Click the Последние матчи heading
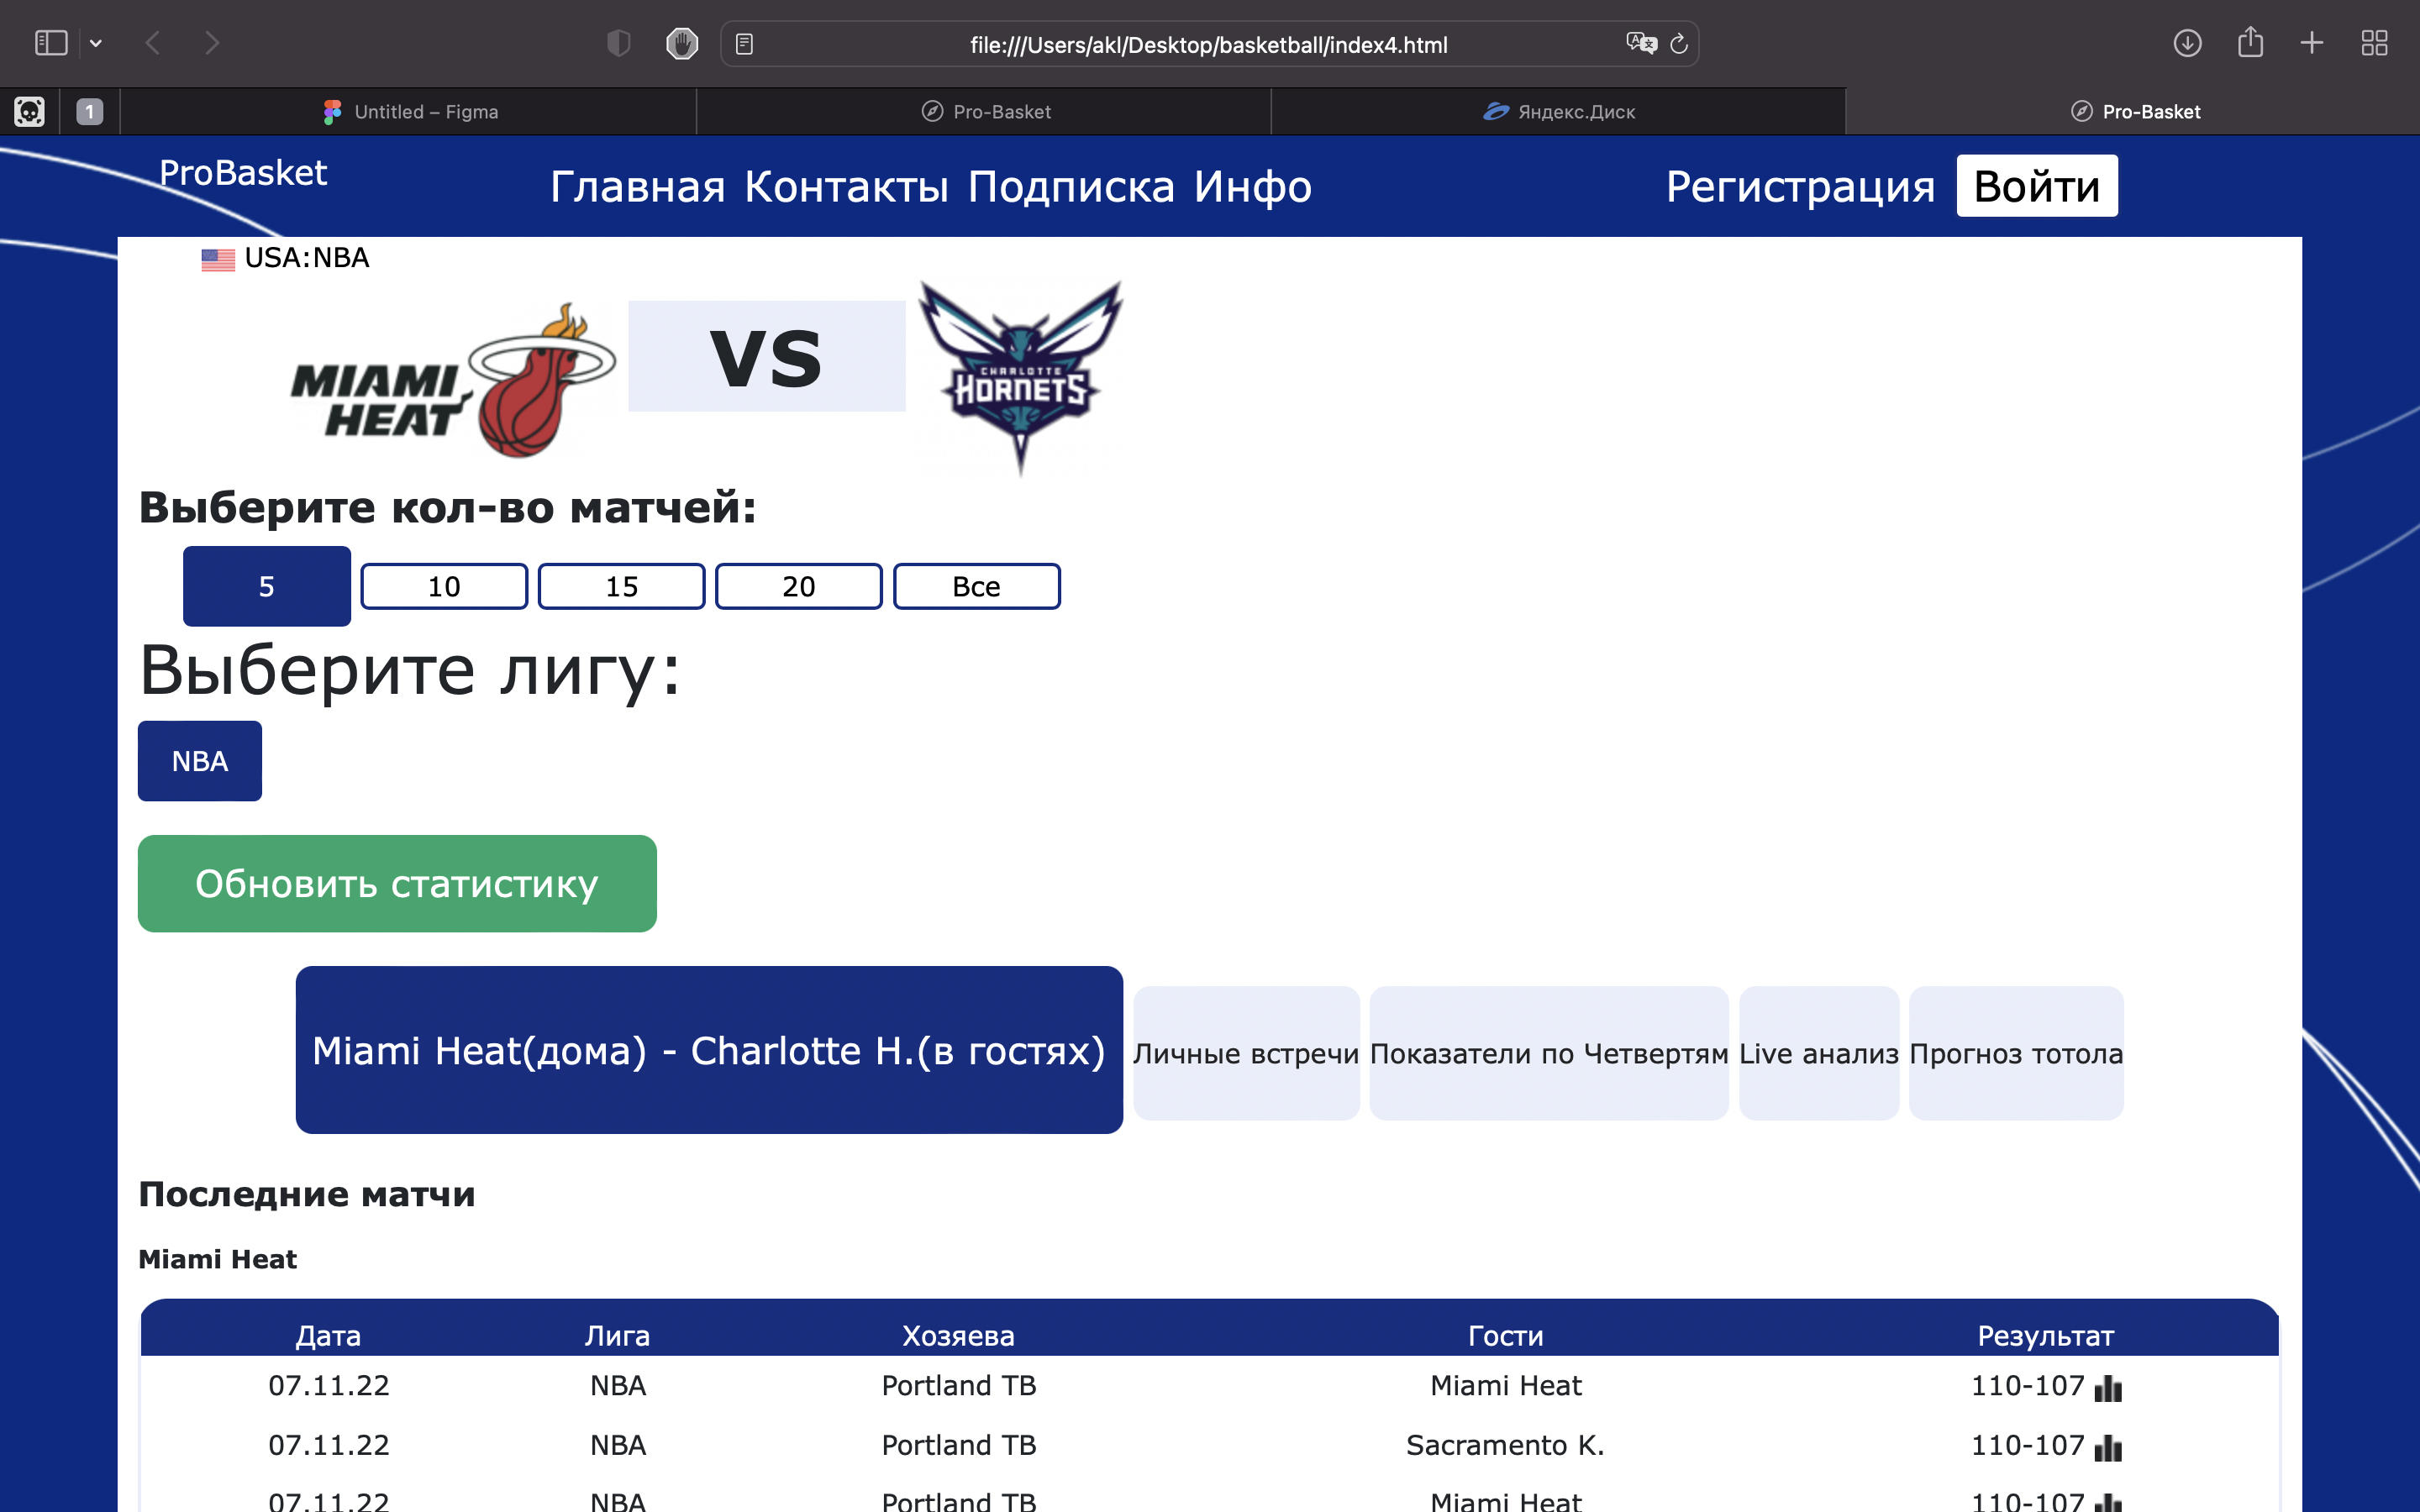This screenshot has width=2420, height=1512. click(306, 1194)
